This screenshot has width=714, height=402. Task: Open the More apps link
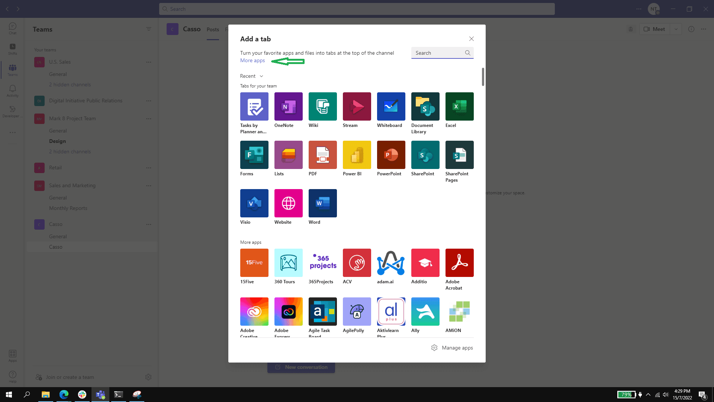(253, 60)
